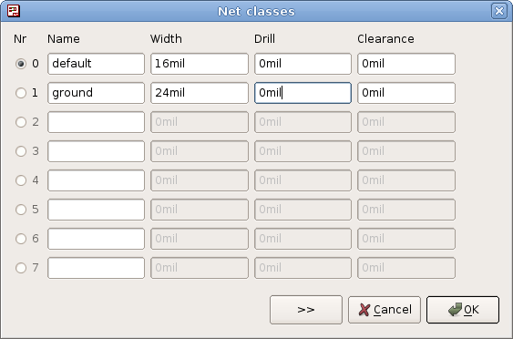
Task: Click the disabled Width field of class 5
Action: point(200,210)
